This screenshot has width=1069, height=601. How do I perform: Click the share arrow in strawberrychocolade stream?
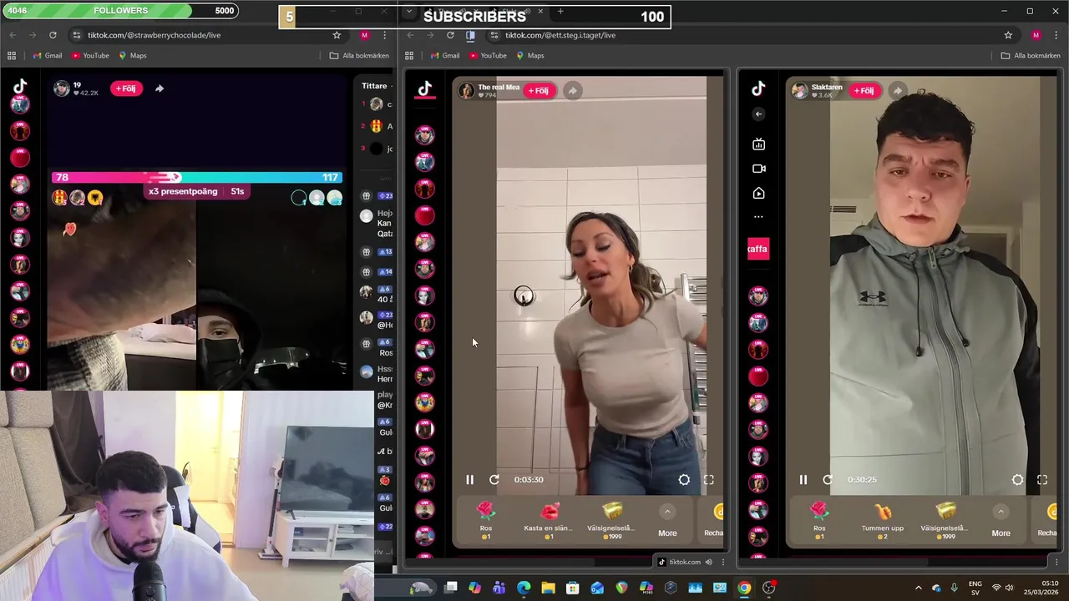point(160,88)
